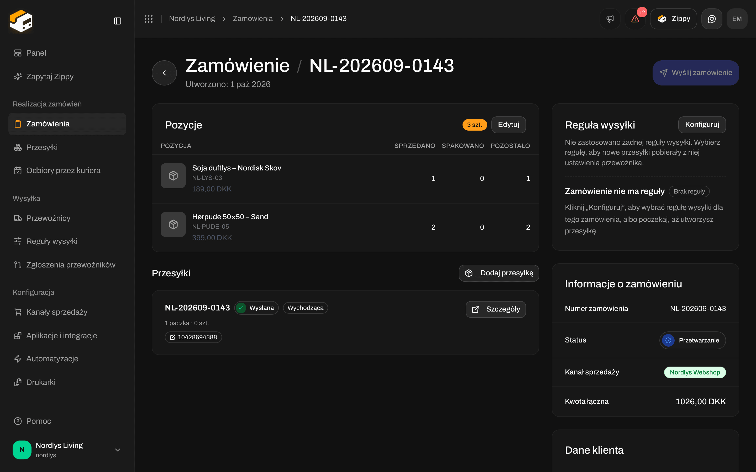Screen dimensions: 756x472
Task: Open Reguły wysyłki in the sidebar
Action: [x=67, y=241]
